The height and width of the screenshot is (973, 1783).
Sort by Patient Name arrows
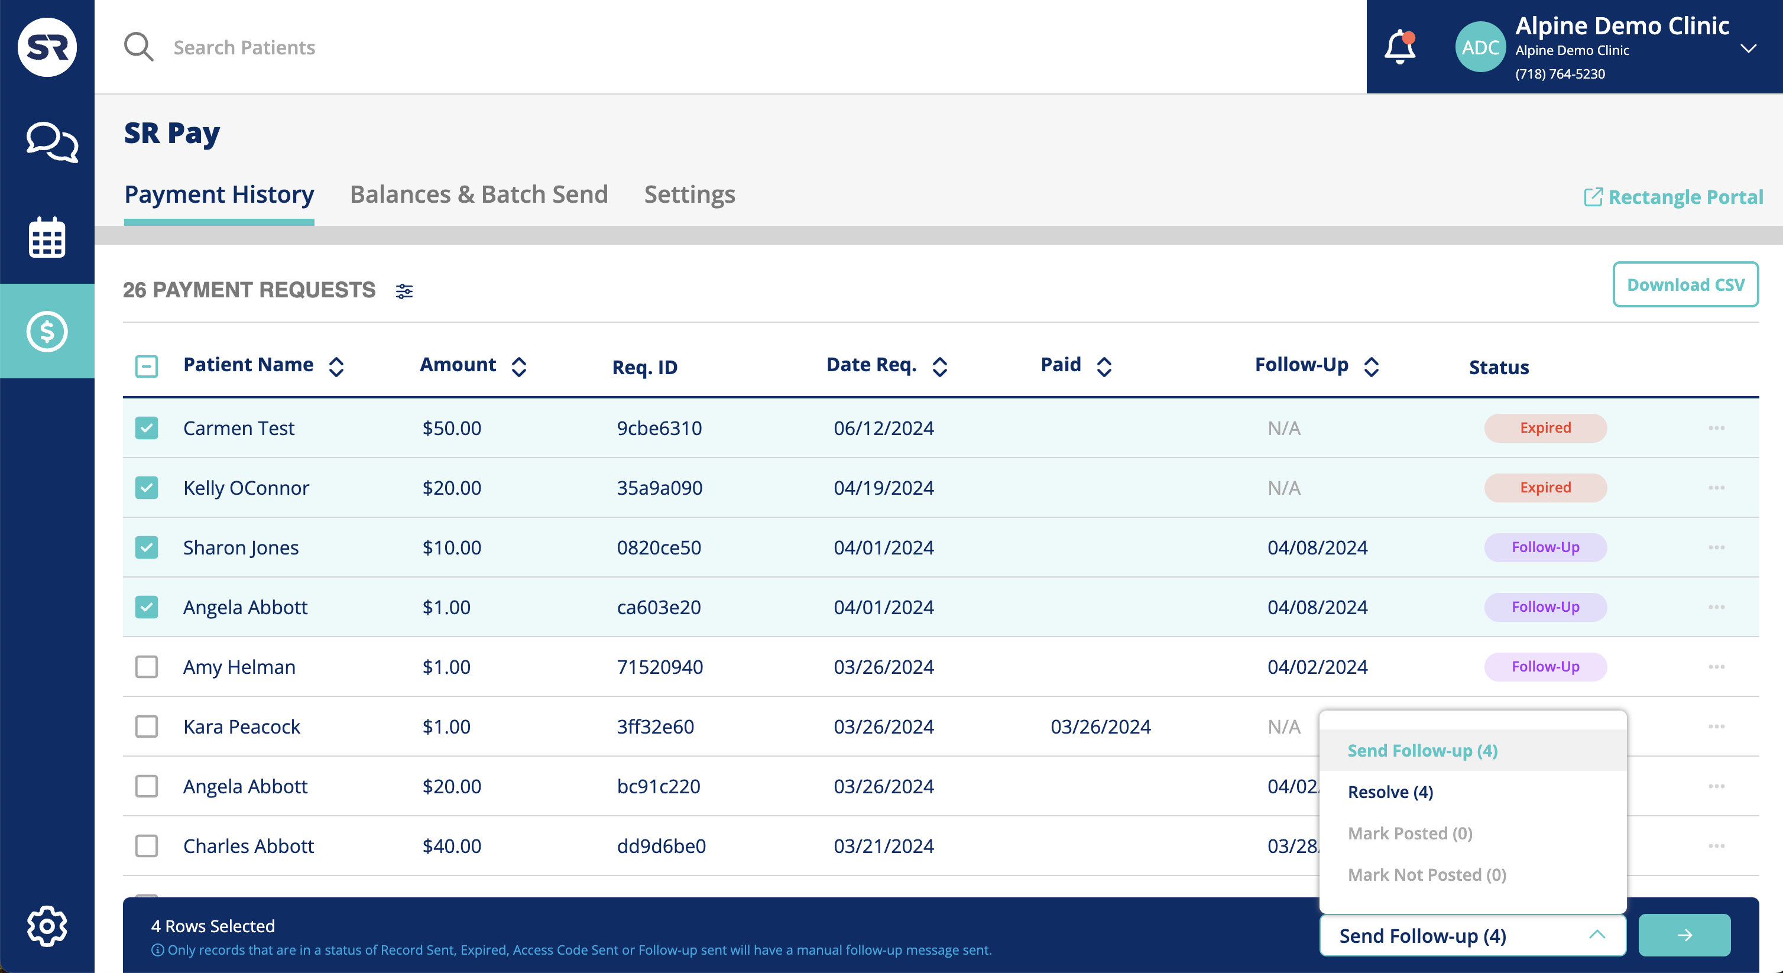[x=336, y=367]
